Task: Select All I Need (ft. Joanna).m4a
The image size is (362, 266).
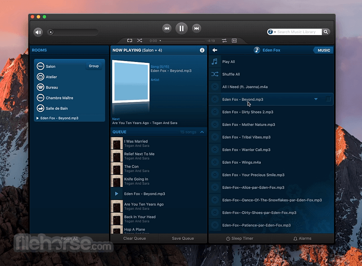Action: pyautogui.click(x=271, y=87)
